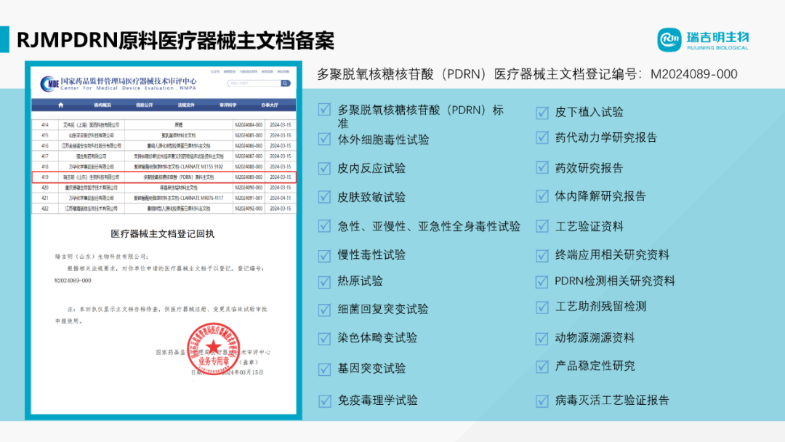Click the CMDE logo in the embedded webpage
This screenshot has height=442, width=785.
tap(50, 84)
